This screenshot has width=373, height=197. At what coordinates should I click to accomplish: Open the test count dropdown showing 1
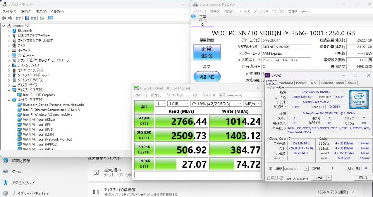160,104
